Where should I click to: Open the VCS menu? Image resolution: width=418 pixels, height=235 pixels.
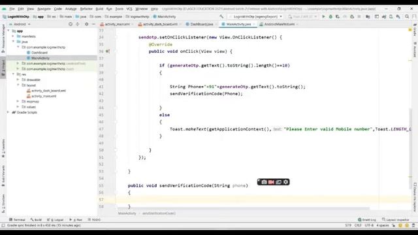[129, 8]
